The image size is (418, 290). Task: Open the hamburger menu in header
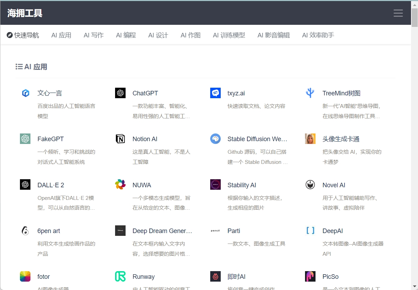coord(398,13)
